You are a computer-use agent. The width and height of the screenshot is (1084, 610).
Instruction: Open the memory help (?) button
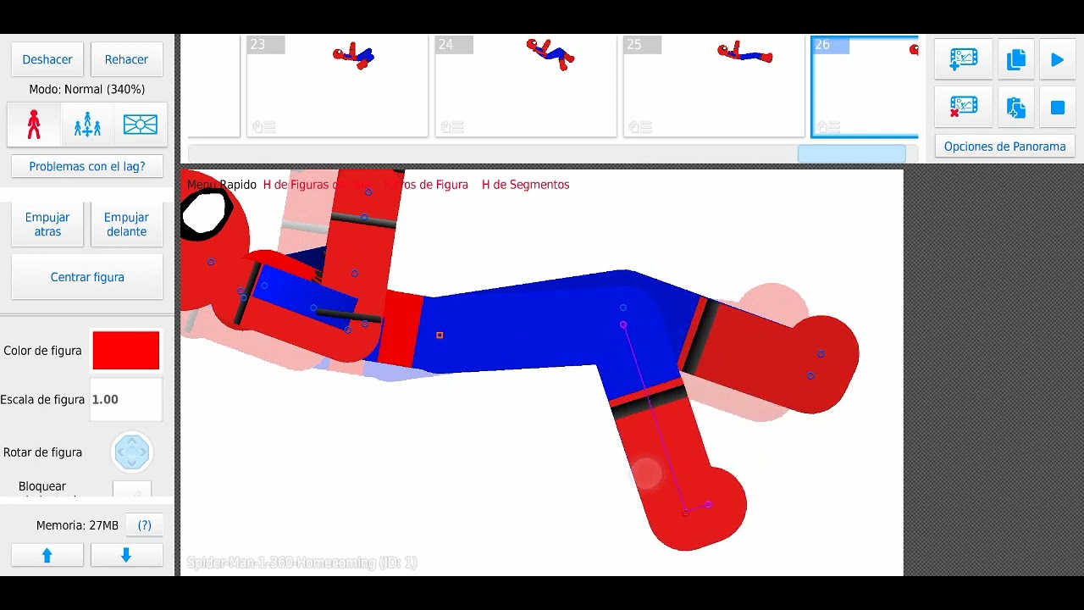(145, 525)
